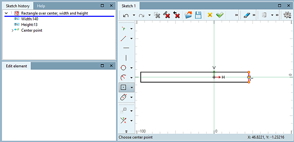Open the Line tool dropdown arrow
294x142 pixels.
coord(131,39)
